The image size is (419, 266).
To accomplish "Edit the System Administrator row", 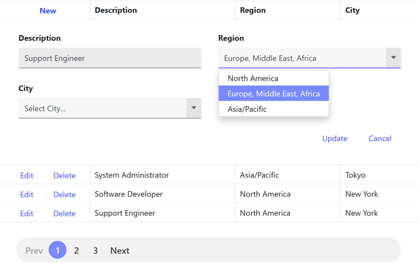I will [27, 175].
